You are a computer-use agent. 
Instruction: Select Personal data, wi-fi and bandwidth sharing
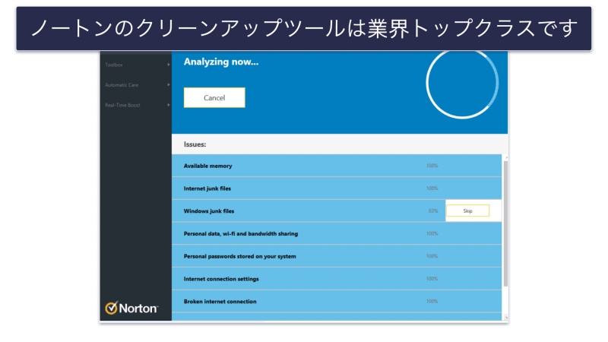[337, 234]
